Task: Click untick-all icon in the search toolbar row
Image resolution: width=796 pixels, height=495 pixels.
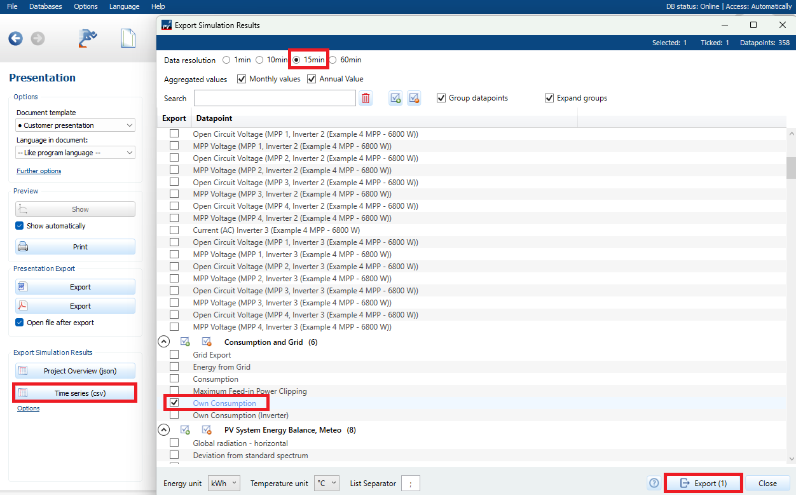Action: 414,98
